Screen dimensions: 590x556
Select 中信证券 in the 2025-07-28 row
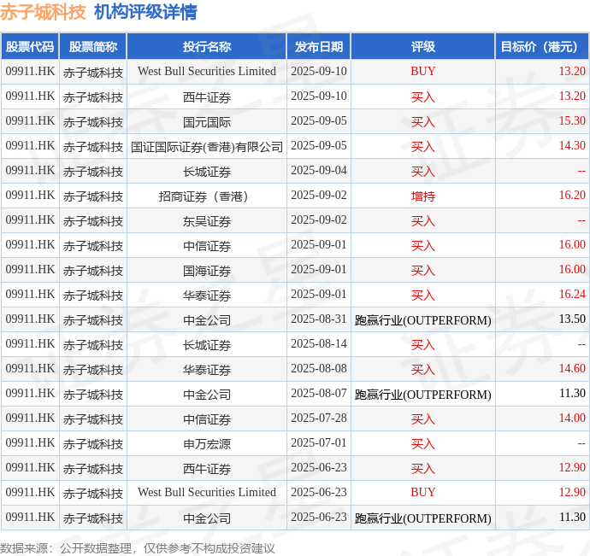click(x=207, y=419)
